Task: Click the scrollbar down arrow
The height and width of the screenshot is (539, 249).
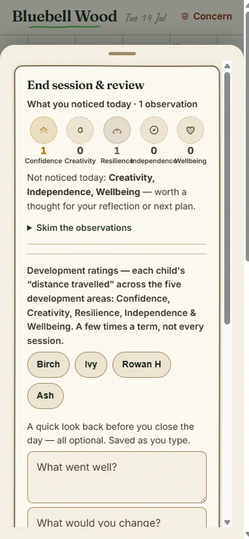Action: coord(227,522)
